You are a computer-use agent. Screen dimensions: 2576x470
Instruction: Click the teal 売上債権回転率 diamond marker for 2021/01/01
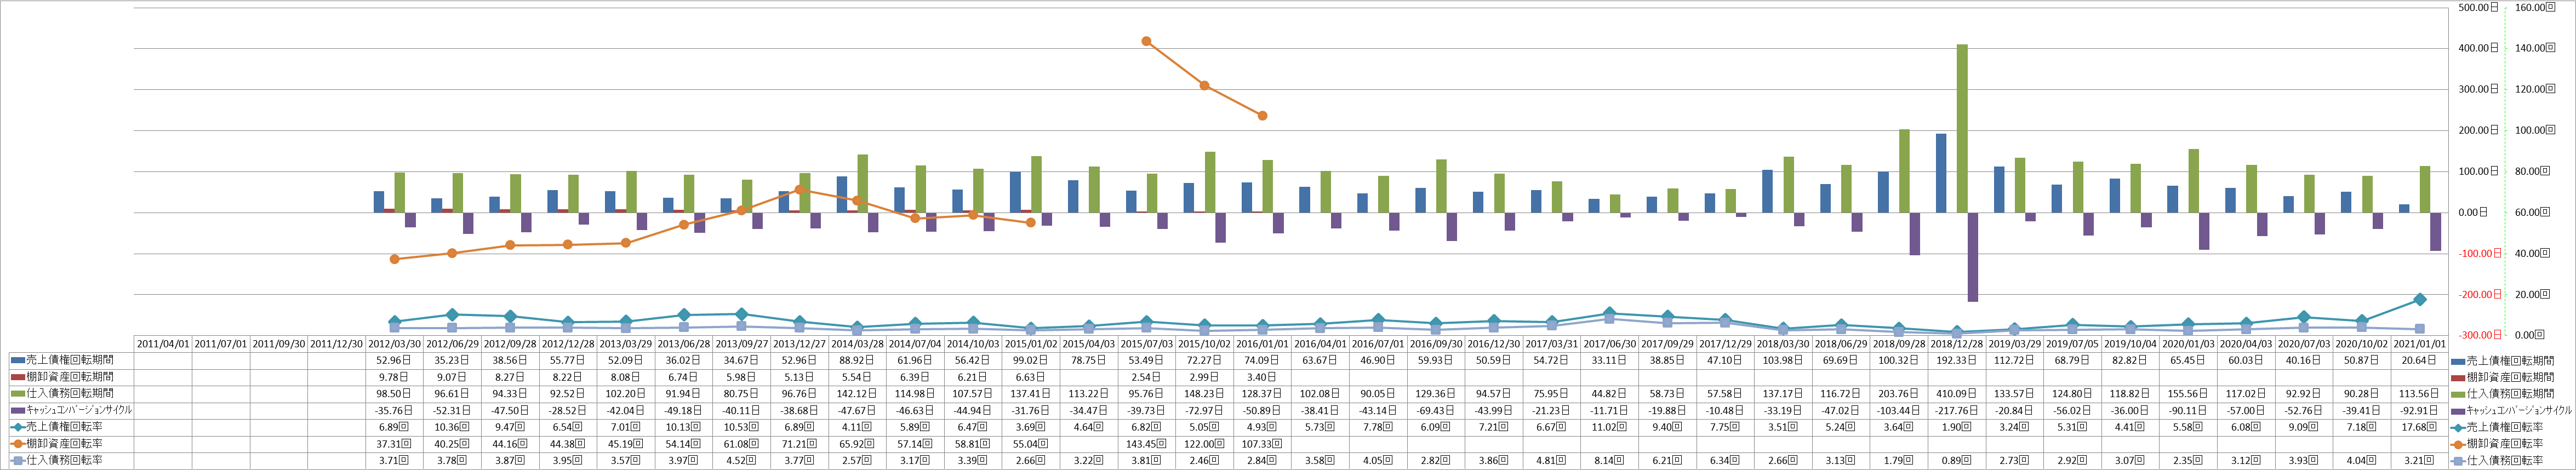2420,299
